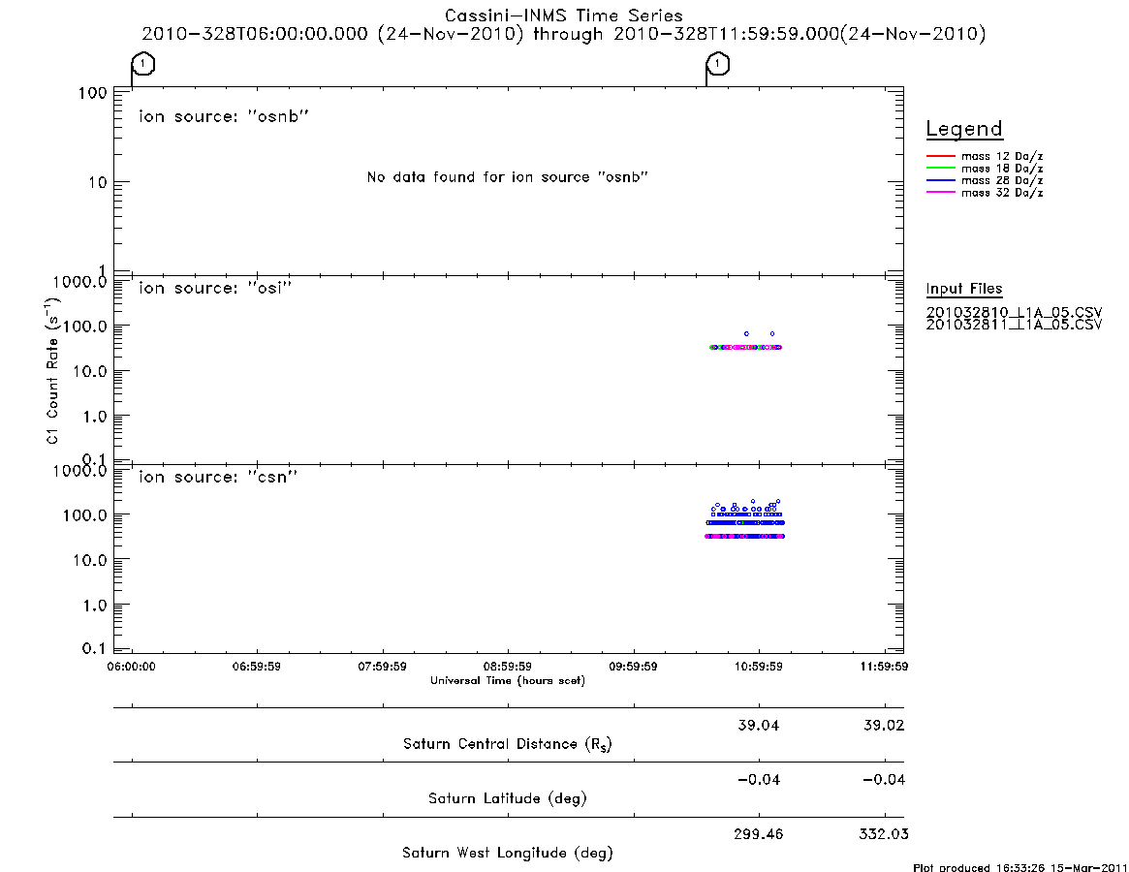This screenshot has height=872, width=1129.
Task: Click the 06:59:59 time tick label
Action: click(x=257, y=667)
